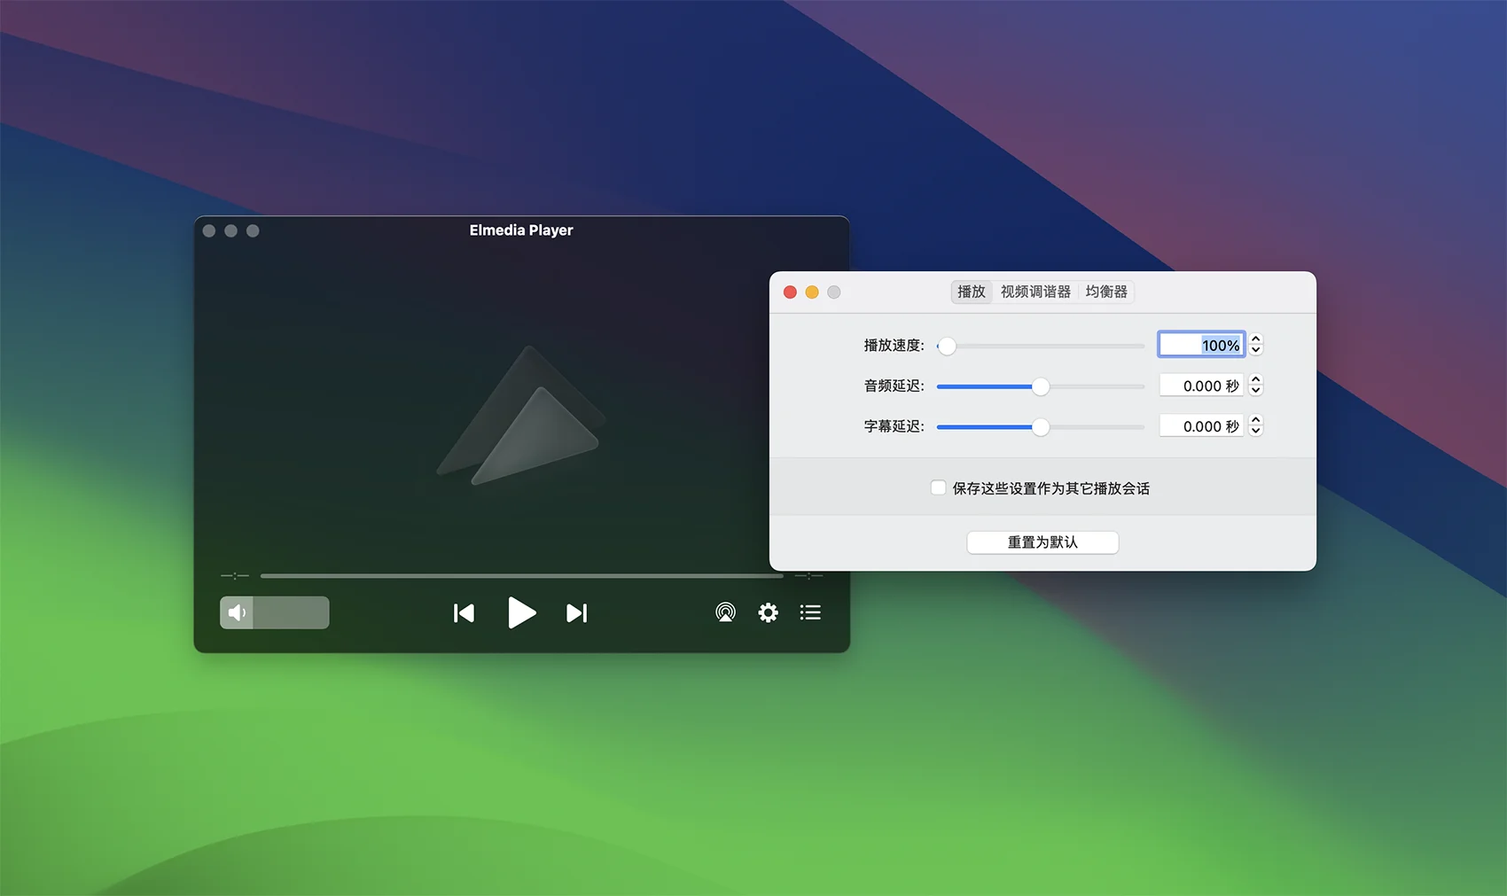Adjust the volume slider in player

pyautogui.click(x=275, y=612)
